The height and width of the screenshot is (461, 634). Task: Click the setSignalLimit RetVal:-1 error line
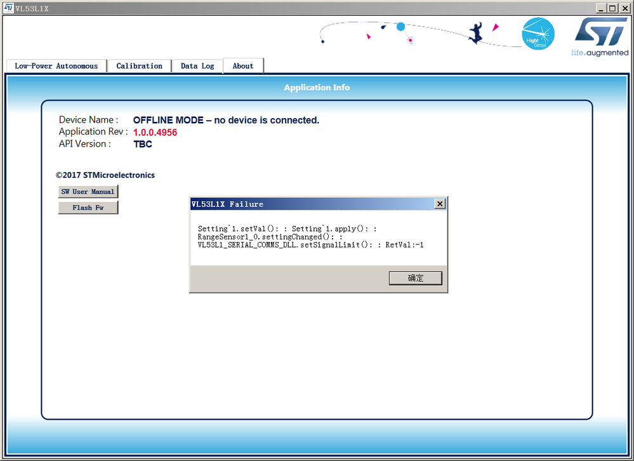[x=310, y=244]
